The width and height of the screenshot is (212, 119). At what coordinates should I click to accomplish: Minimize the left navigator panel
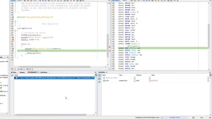tap(8, 57)
